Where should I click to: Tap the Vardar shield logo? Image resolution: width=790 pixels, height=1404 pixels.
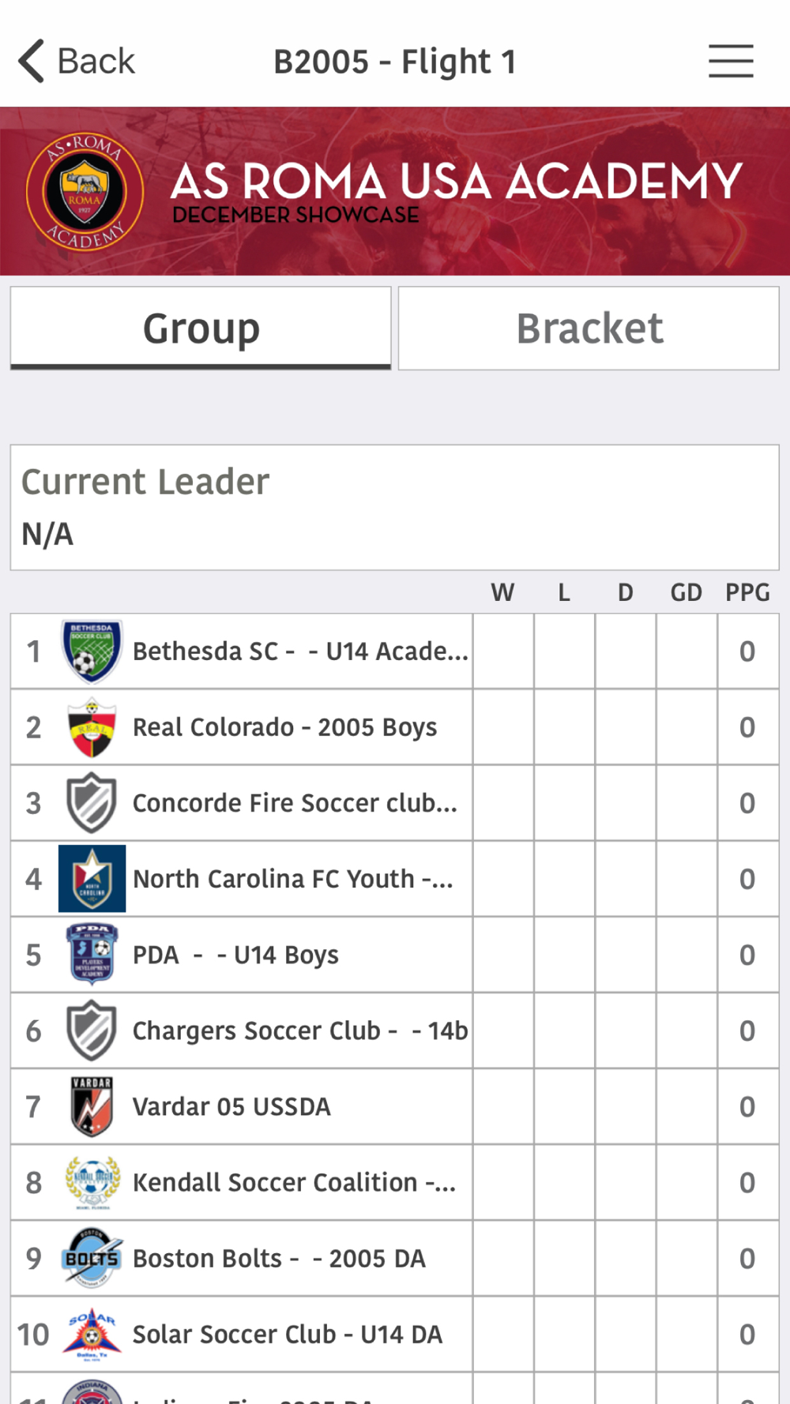[x=92, y=1106]
